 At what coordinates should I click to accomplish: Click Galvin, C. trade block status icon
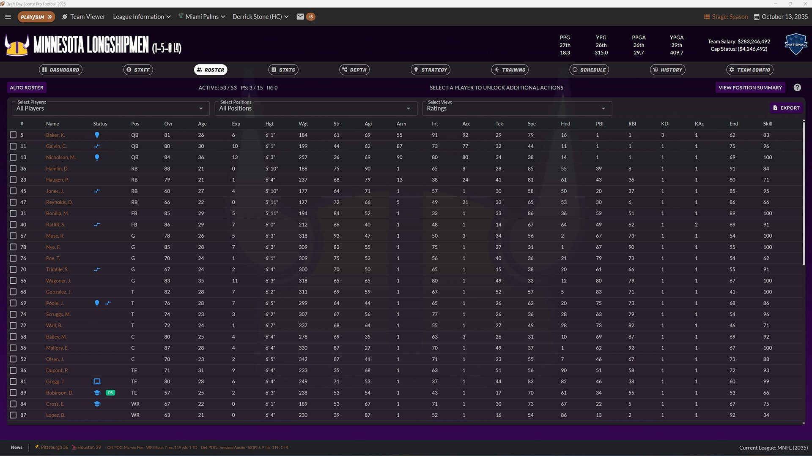pos(97,146)
